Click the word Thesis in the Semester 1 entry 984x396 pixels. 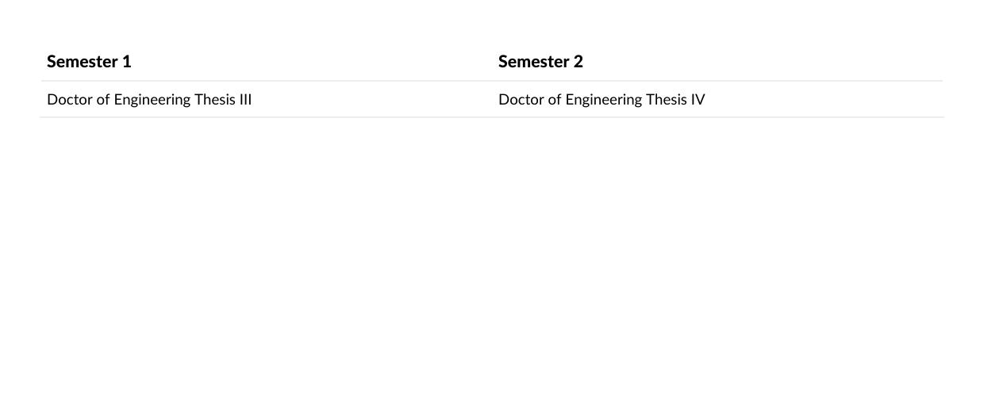215,100
